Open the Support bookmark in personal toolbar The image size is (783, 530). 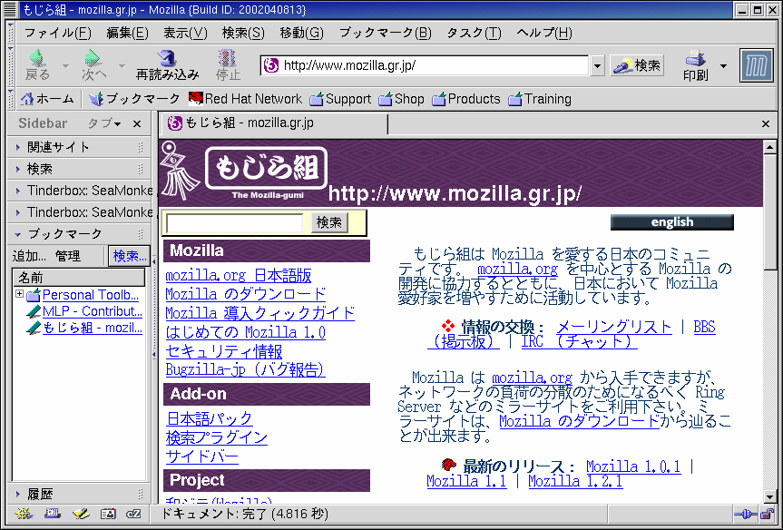click(x=340, y=99)
